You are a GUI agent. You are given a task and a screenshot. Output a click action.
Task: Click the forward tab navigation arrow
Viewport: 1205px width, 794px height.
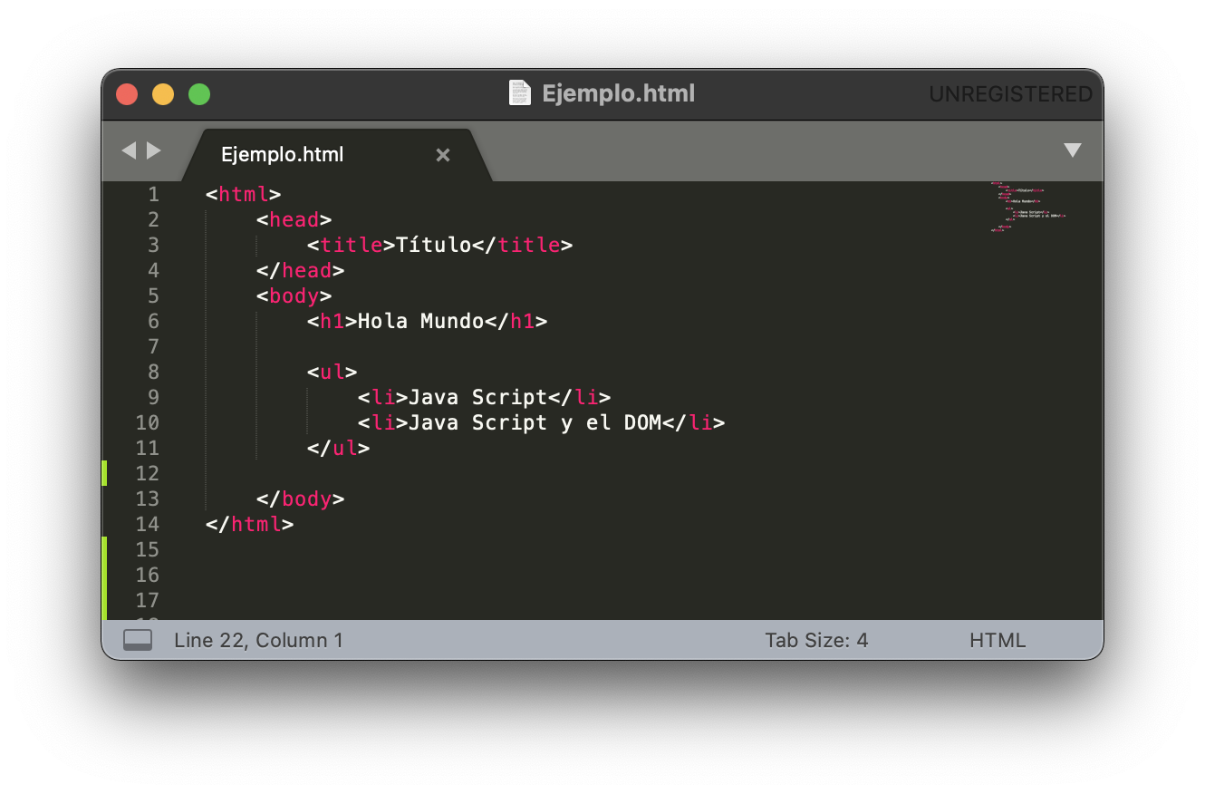click(154, 150)
